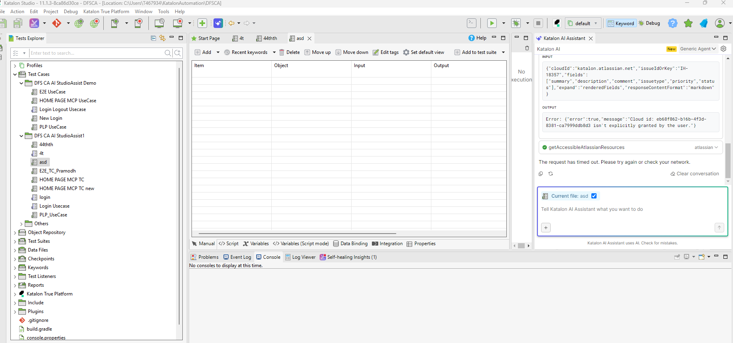Open Katalon AI settings gear icon
The image size is (733, 343).
pos(723,49)
